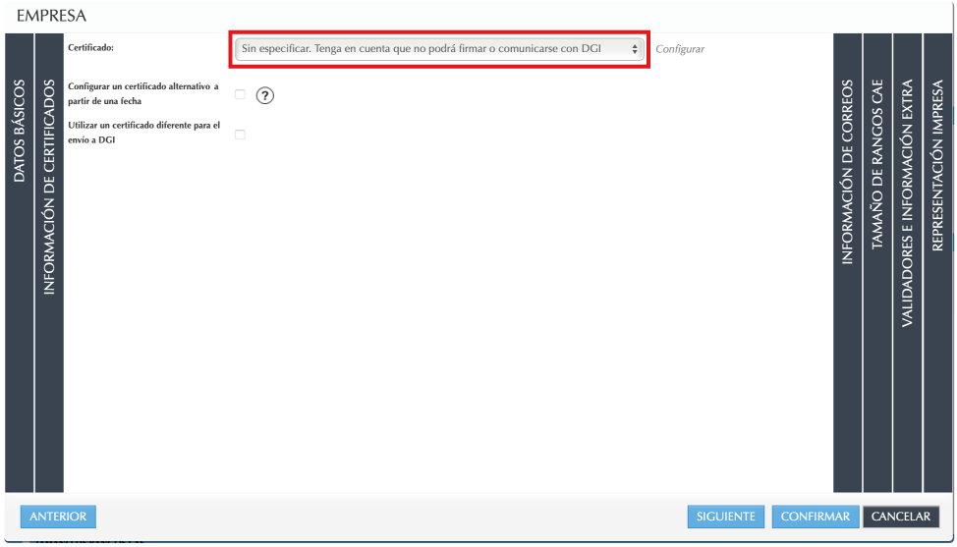Go to the Tamaño de Rangos CAE tab

tap(877, 164)
